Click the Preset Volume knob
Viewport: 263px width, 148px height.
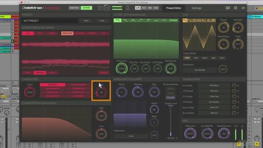click(224, 134)
